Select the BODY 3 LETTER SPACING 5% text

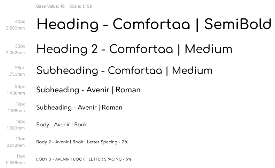click(84, 159)
